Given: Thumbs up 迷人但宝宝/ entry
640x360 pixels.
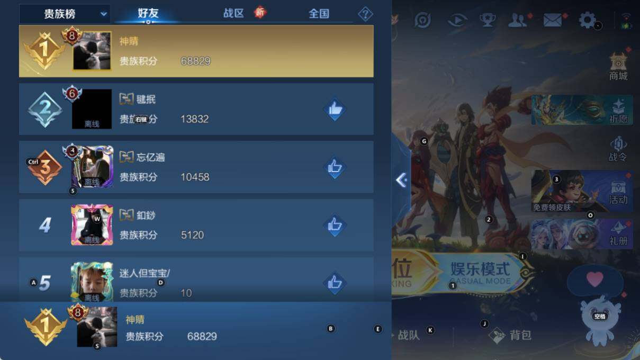Looking at the screenshot, I should [x=335, y=283].
